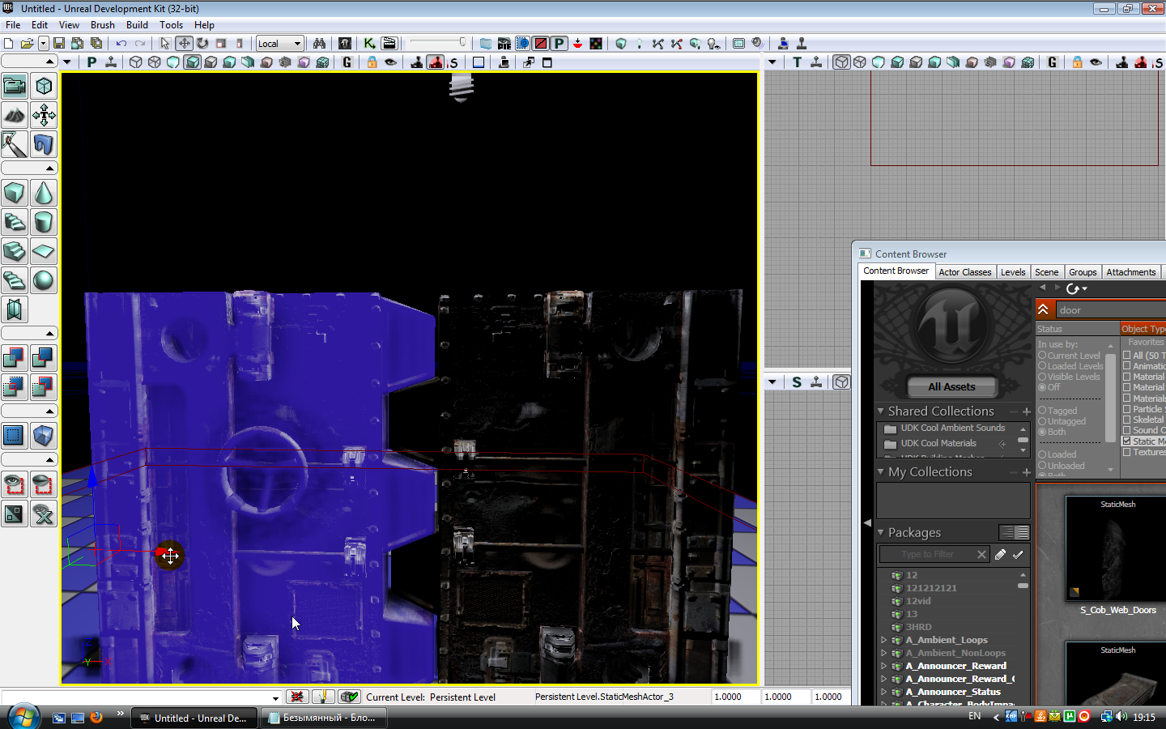This screenshot has height=729, width=1166.
Task: Open the Local coordinate system dropdown
Action: tap(279, 44)
